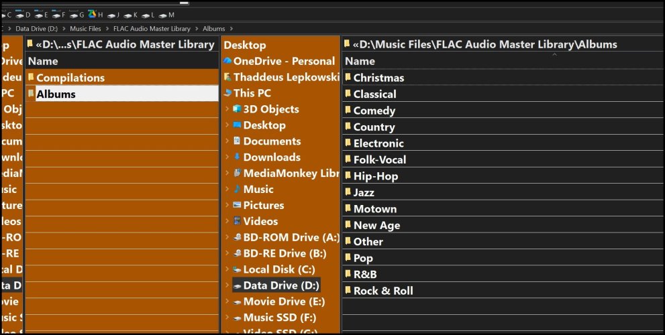This screenshot has height=335, width=665.
Task: Sort Albums pane by Name column
Action: (503, 61)
